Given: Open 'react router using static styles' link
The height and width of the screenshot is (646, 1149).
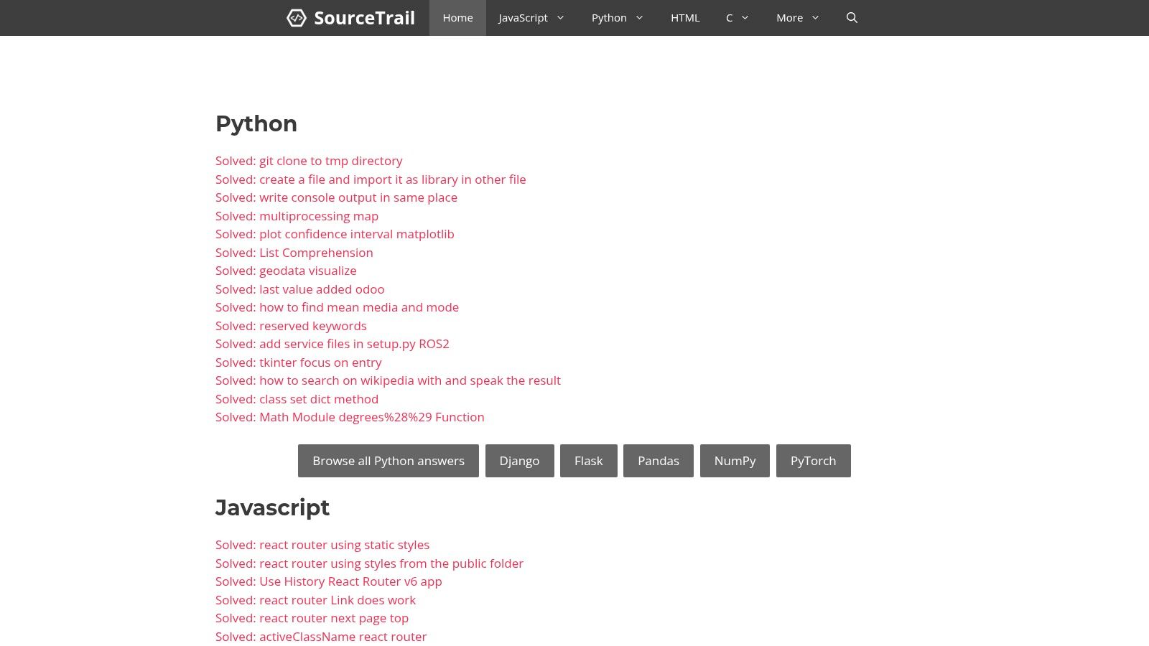Looking at the screenshot, I should click(x=322, y=545).
